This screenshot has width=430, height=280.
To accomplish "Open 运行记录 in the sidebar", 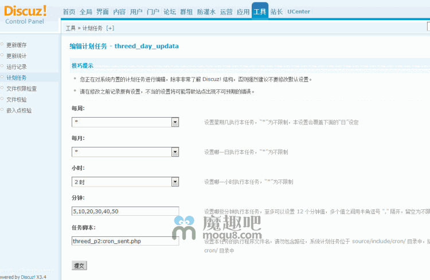I will pos(17,67).
